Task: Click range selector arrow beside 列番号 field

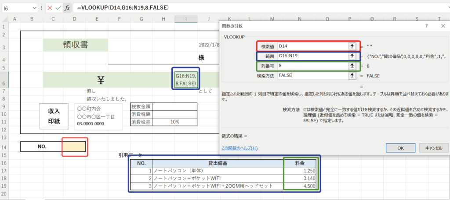Action: (352, 66)
